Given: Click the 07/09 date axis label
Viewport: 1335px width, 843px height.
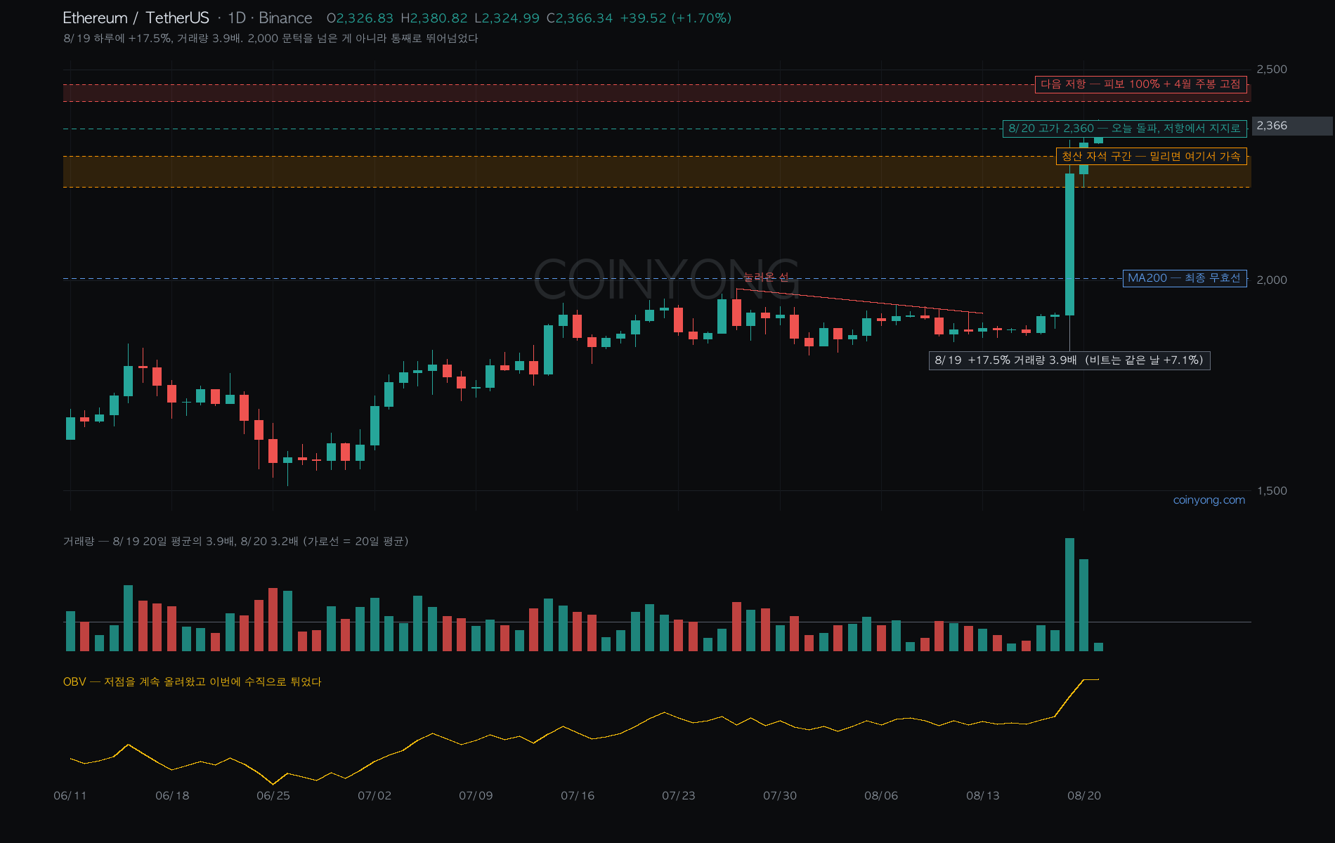Looking at the screenshot, I should click(x=476, y=795).
